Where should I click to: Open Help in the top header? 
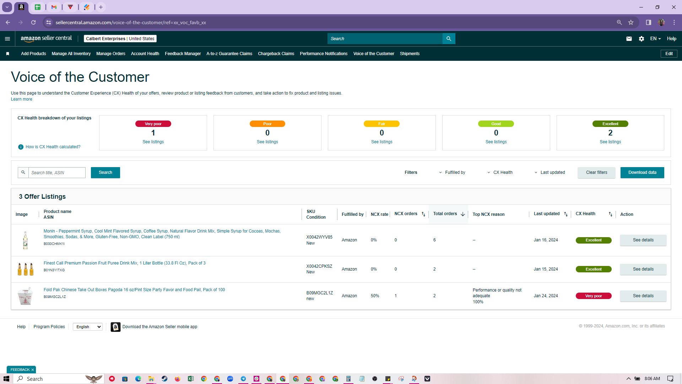[671, 39]
